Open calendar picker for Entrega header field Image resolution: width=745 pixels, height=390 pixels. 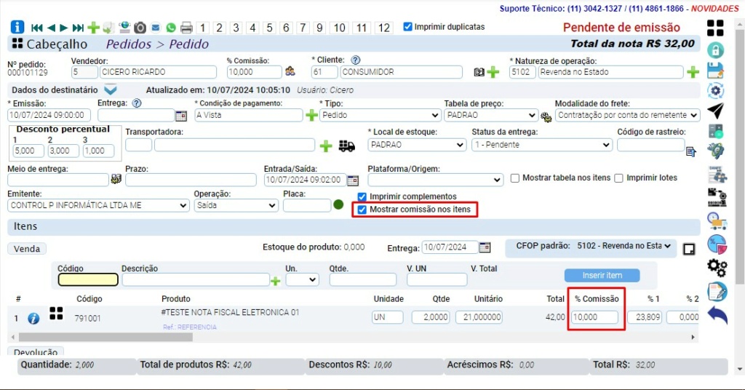pos(181,116)
